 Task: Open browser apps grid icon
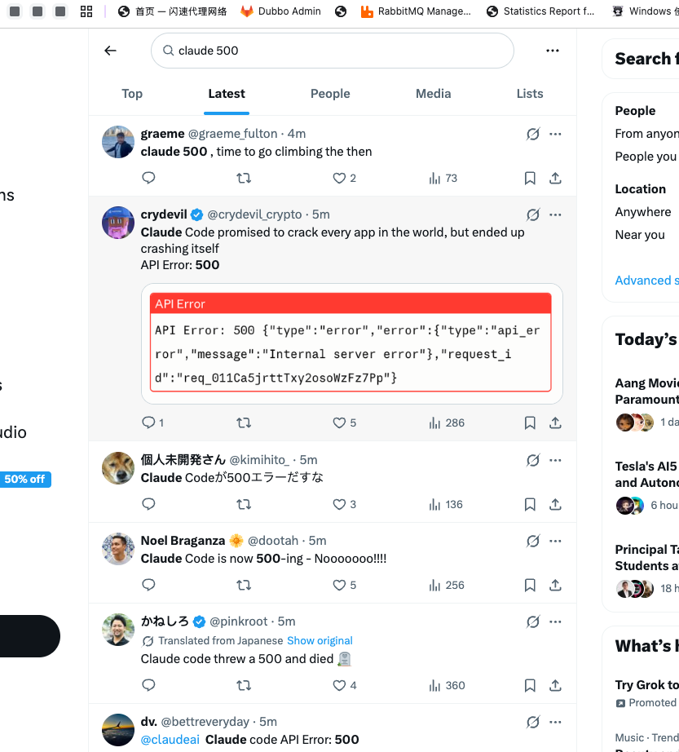86,11
